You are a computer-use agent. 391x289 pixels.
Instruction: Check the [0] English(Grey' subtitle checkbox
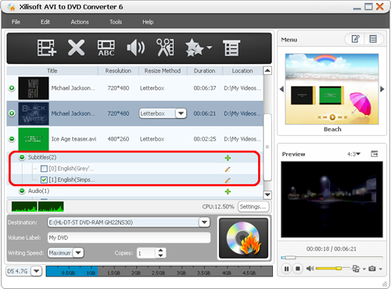(44, 169)
